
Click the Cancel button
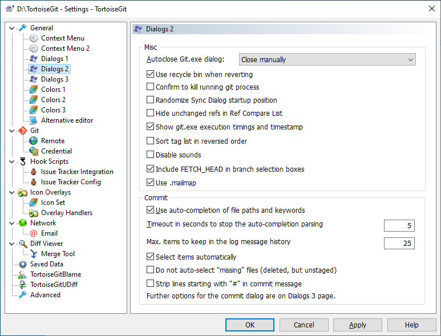(304, 325)
